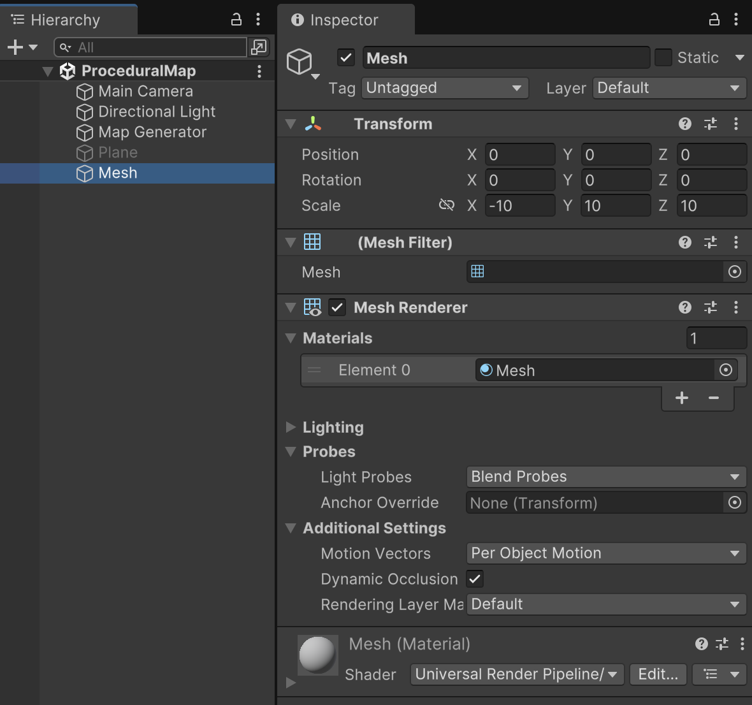Click the Edit... shader button
The width and height of the screenshot is (752, 705).
[658, 674]
